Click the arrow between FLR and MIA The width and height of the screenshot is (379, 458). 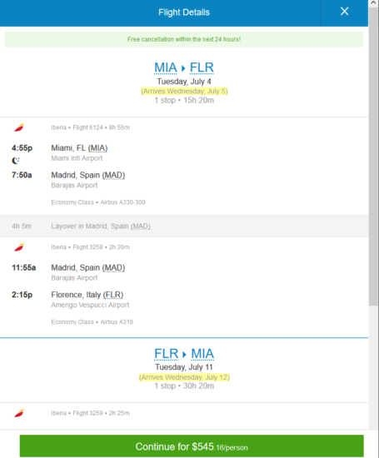(x=184, y=354)
